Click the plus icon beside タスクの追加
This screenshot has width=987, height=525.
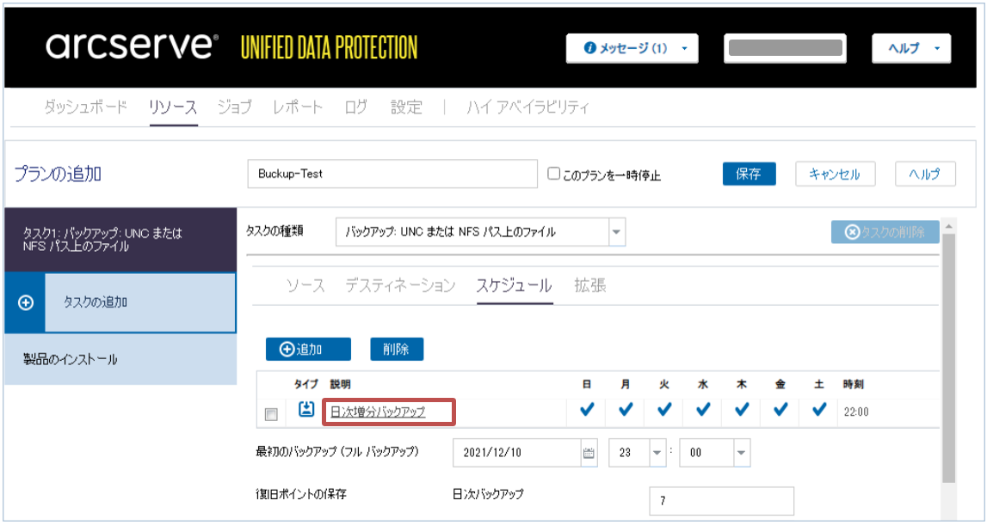pos(25,303)
